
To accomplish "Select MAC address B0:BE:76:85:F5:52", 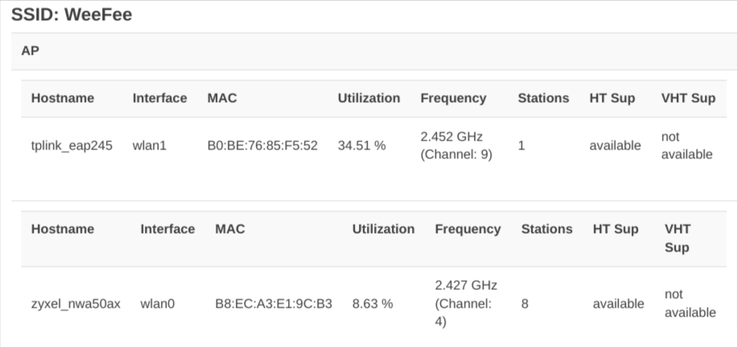I will click(262, 145).
